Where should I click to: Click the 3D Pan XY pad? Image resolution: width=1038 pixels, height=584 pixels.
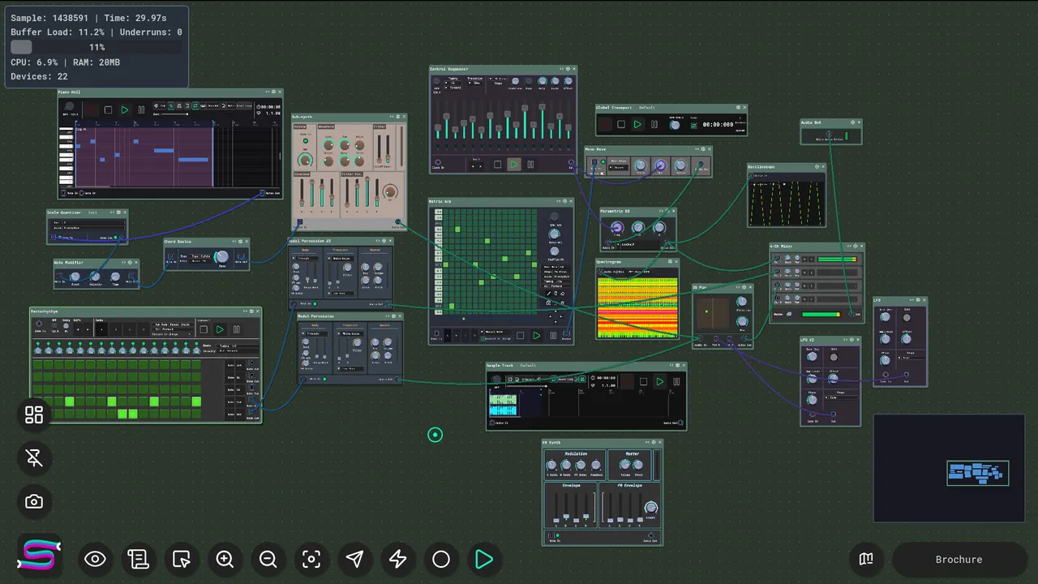(x=713, y=313)
